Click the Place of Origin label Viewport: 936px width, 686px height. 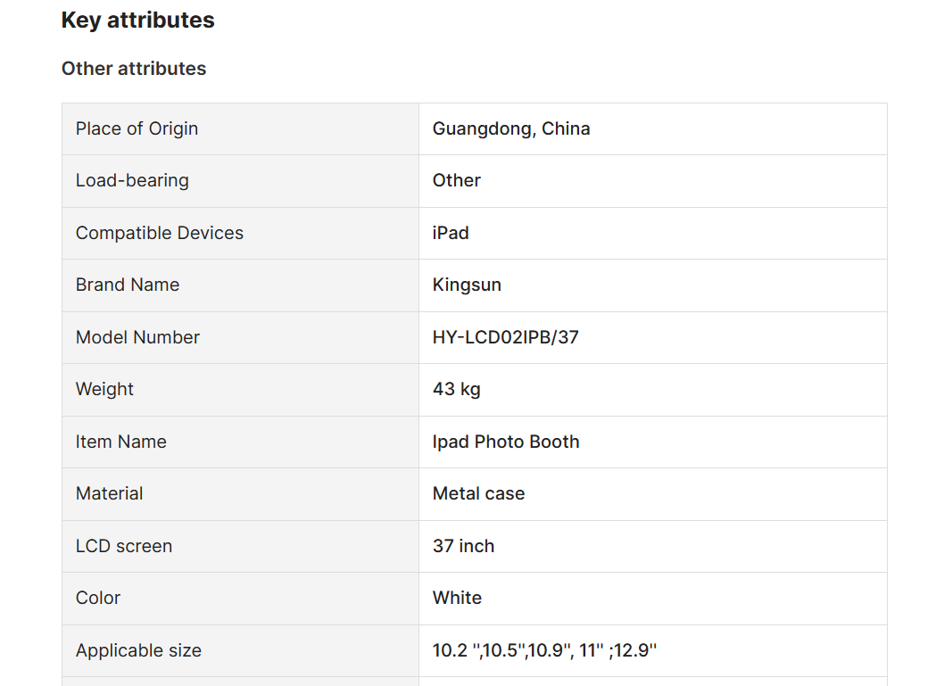pyautogui.click(x=137, y=129)
